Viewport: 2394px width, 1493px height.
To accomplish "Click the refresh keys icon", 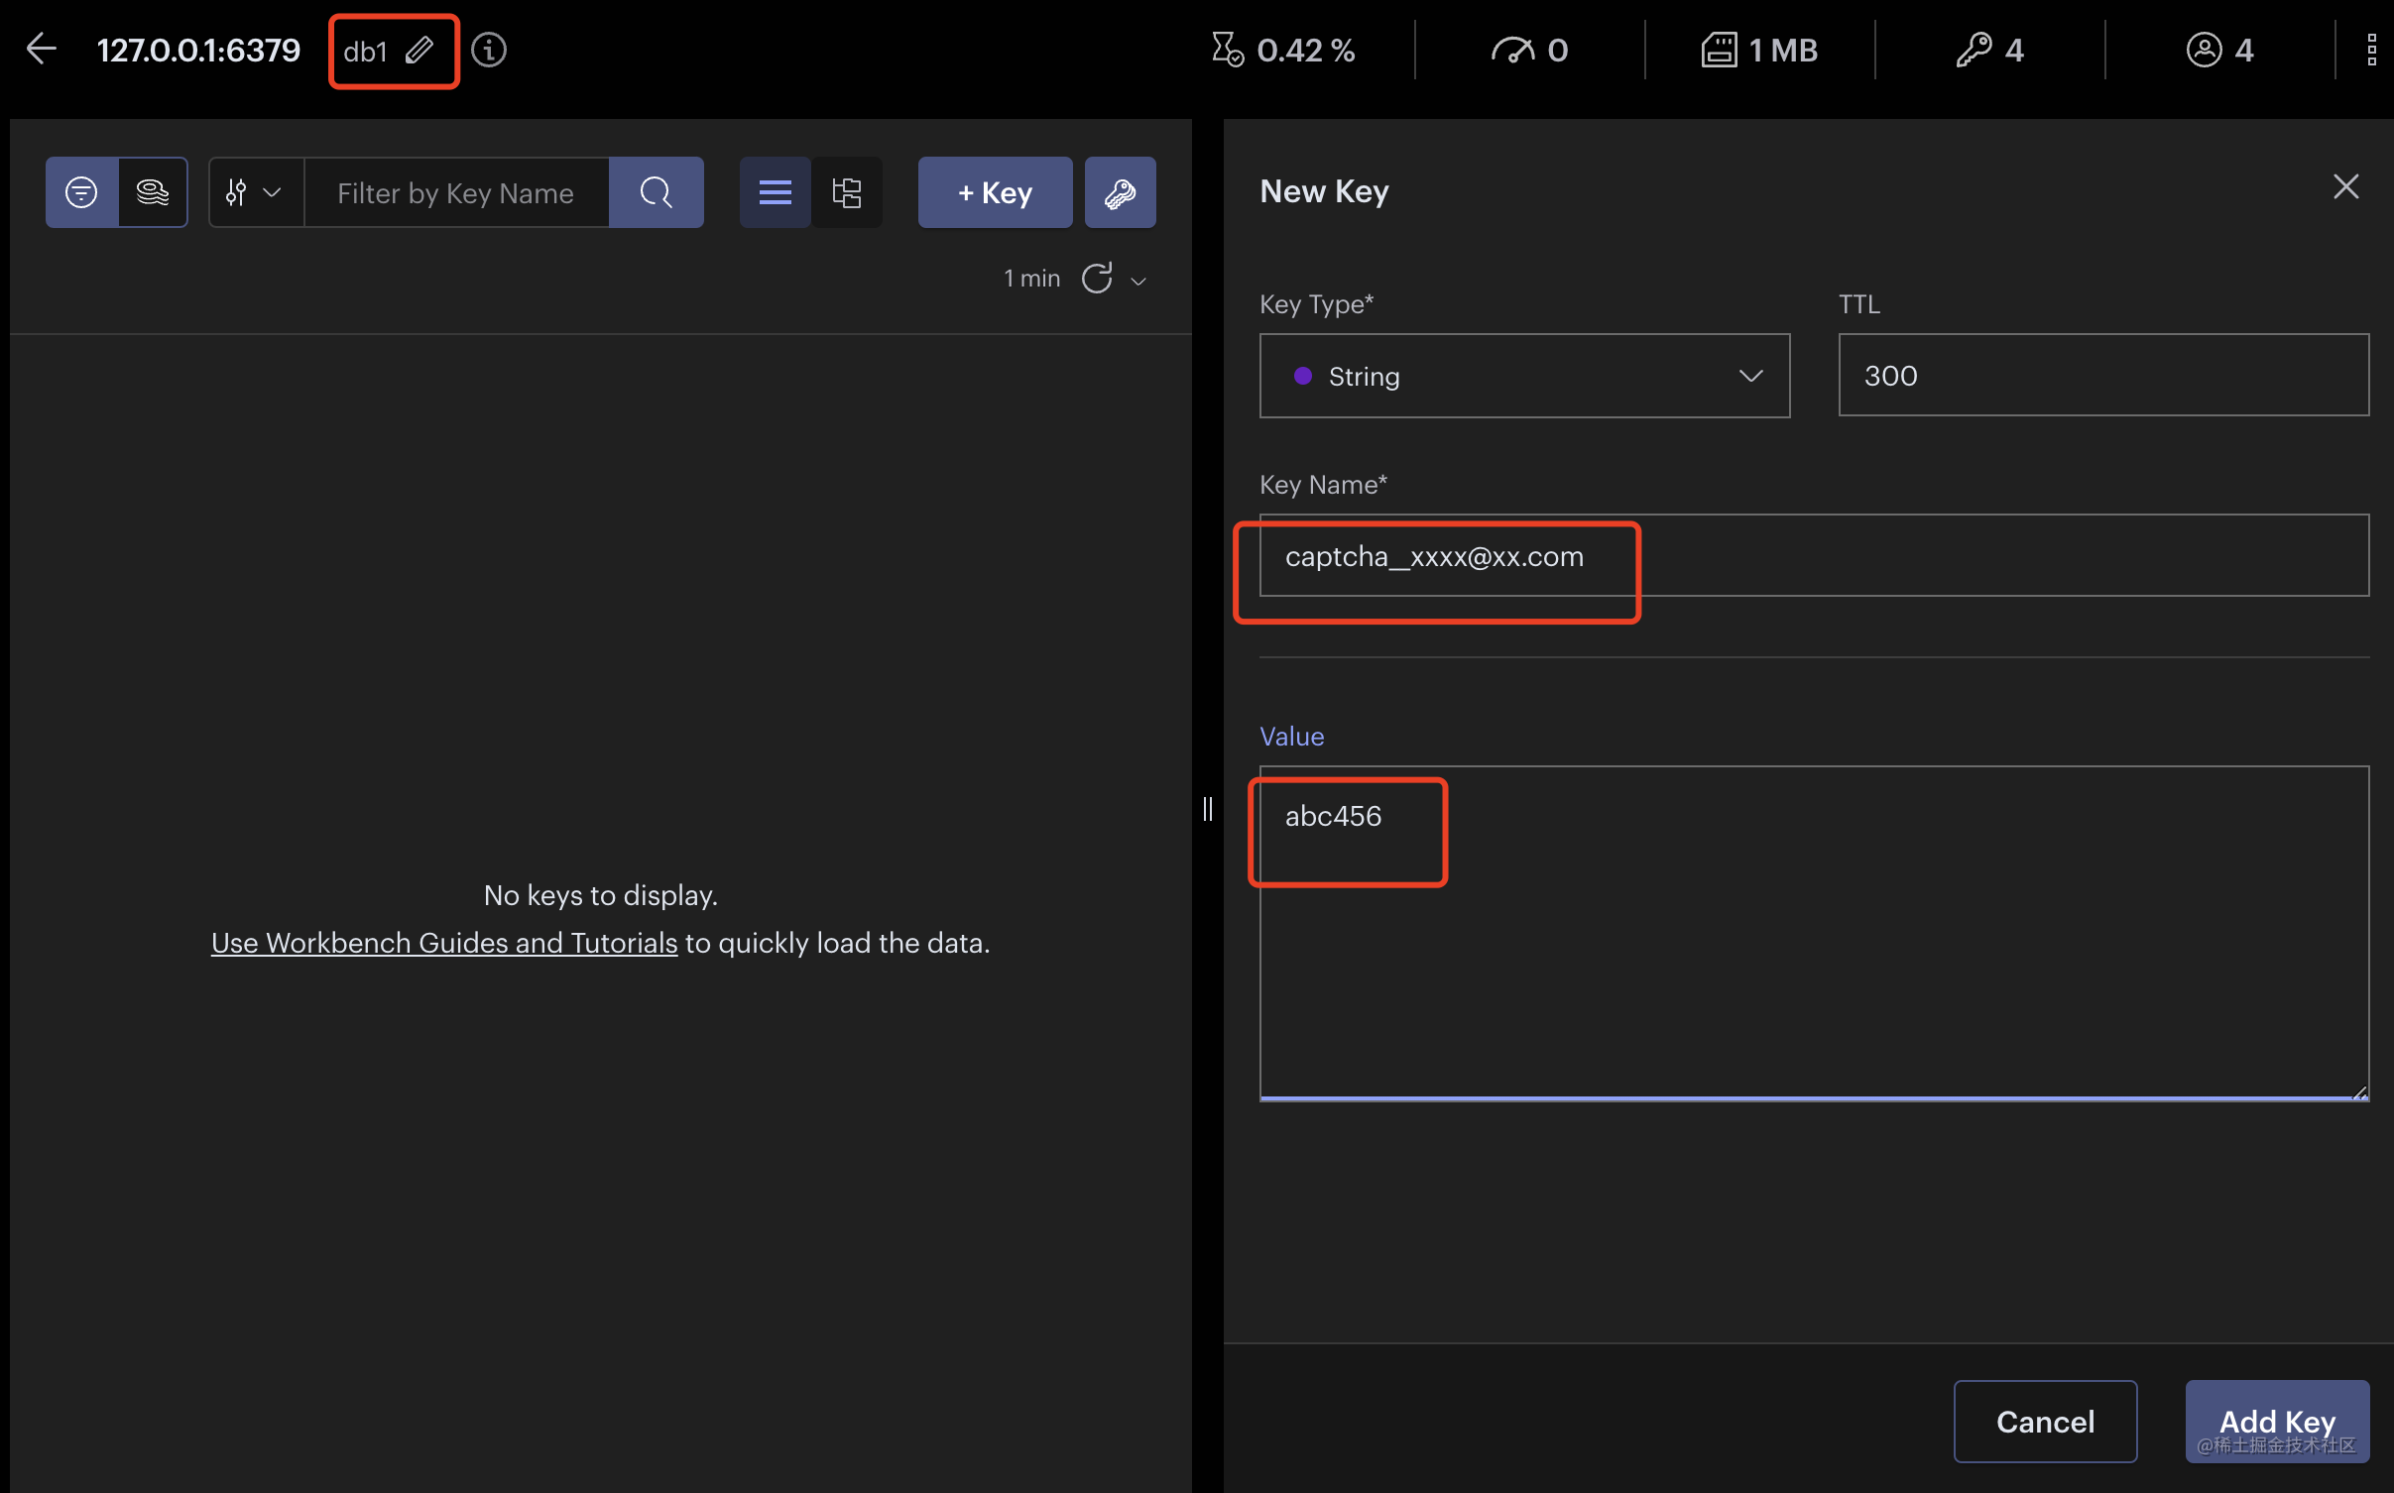I will [1097, 279].
